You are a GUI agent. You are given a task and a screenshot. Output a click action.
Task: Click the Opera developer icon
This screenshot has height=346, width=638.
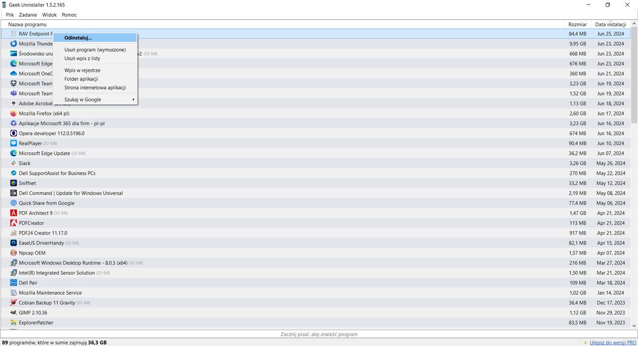tap(13, 133)
